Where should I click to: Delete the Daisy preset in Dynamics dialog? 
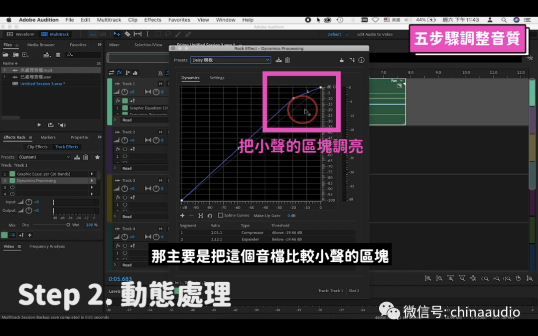(x=287, y=60)
